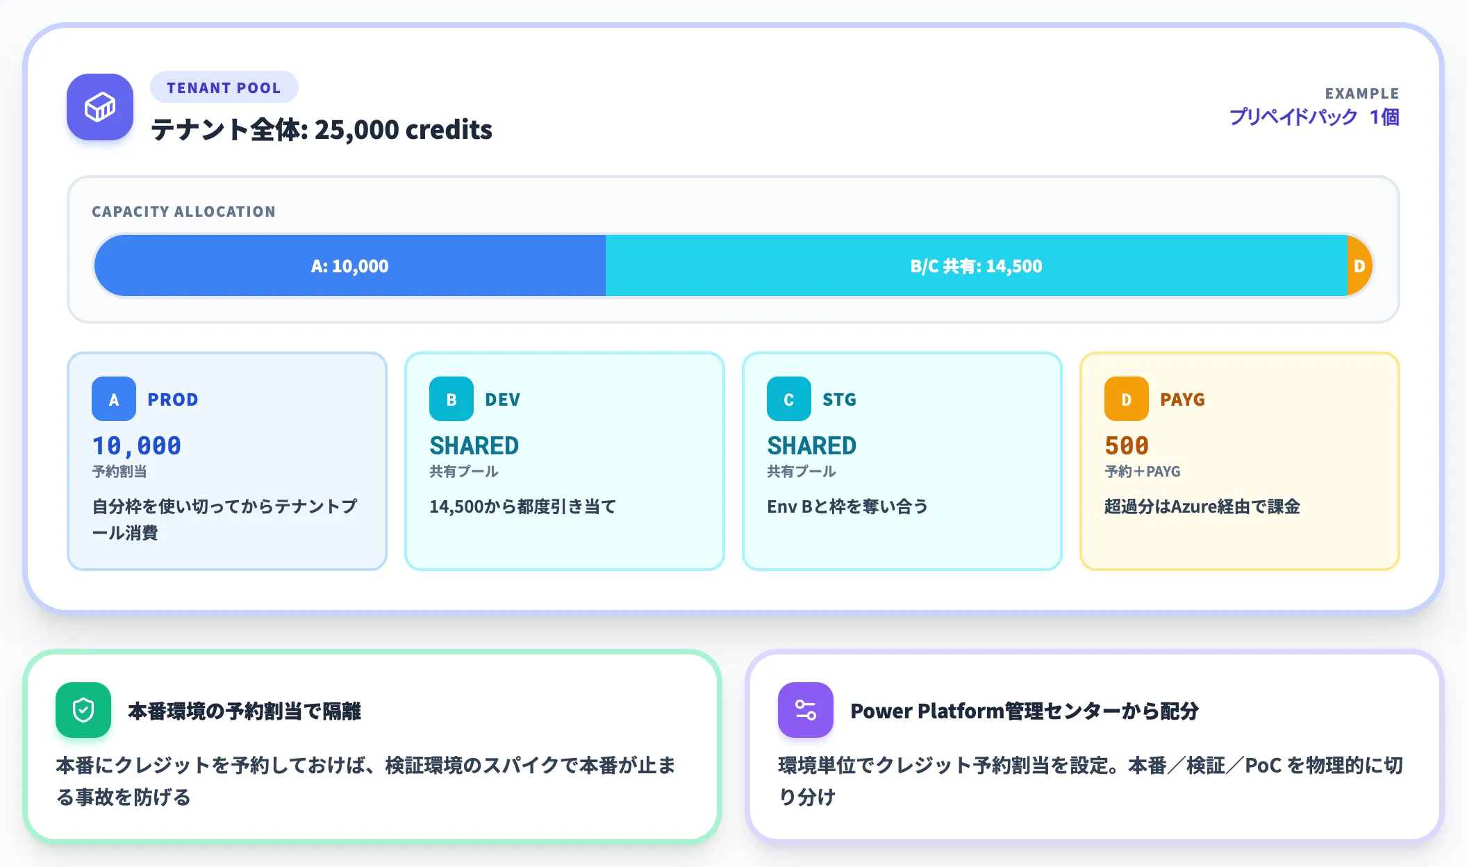Click the CAPACITY ALLOCATION label

click(x=183, y=211)
